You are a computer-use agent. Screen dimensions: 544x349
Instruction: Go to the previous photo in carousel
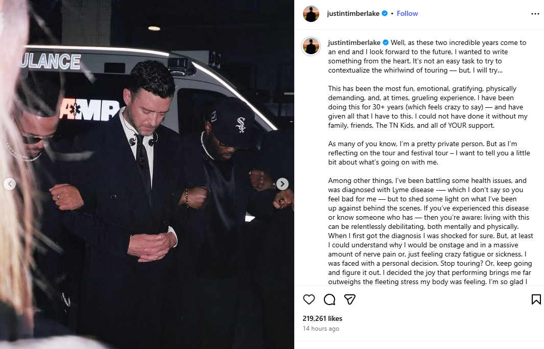pyautogui.click(x=10, y=183)
